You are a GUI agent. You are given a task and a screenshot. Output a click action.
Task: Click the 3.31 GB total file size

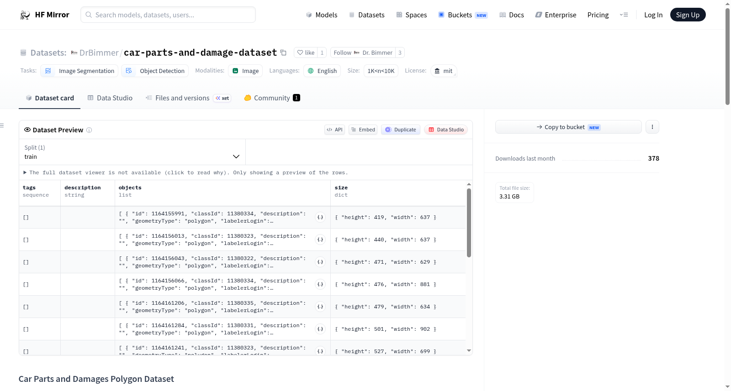tap(509, 196)
